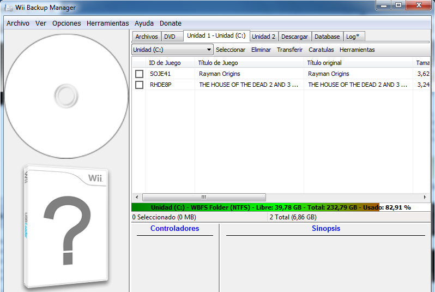
Task: Open the Log* tab
Action: click(354, 37)
